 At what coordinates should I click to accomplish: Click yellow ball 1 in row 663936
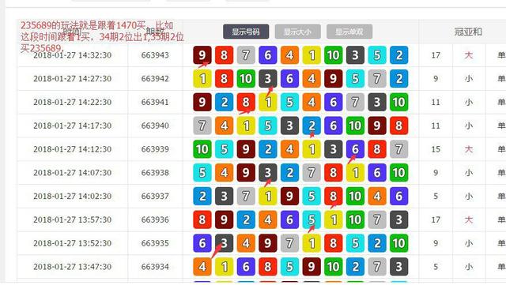334,220
